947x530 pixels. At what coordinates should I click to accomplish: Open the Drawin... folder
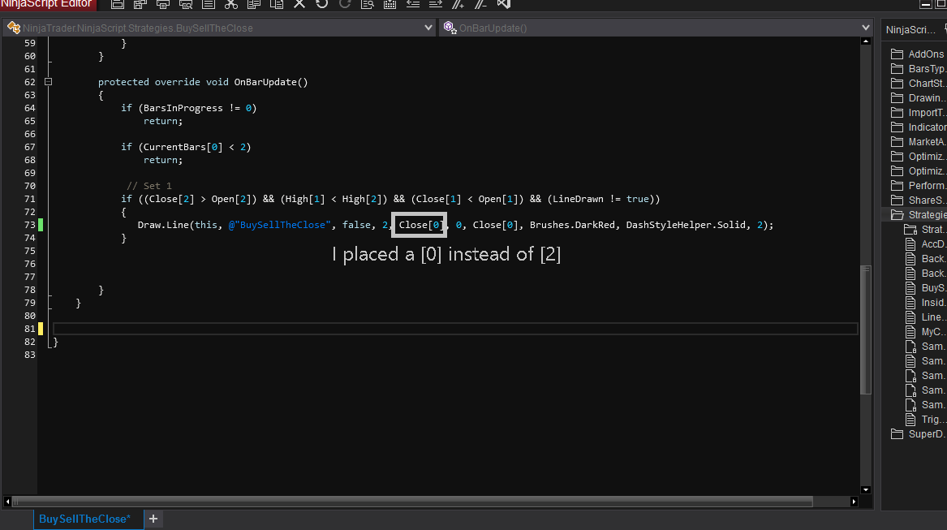point(918,97)
